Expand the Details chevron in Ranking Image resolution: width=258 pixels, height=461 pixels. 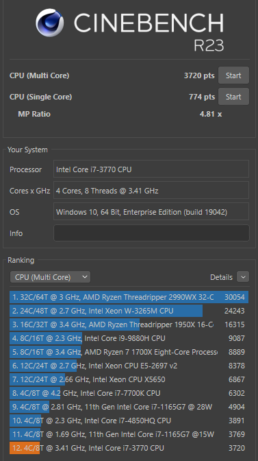point(243,277)
